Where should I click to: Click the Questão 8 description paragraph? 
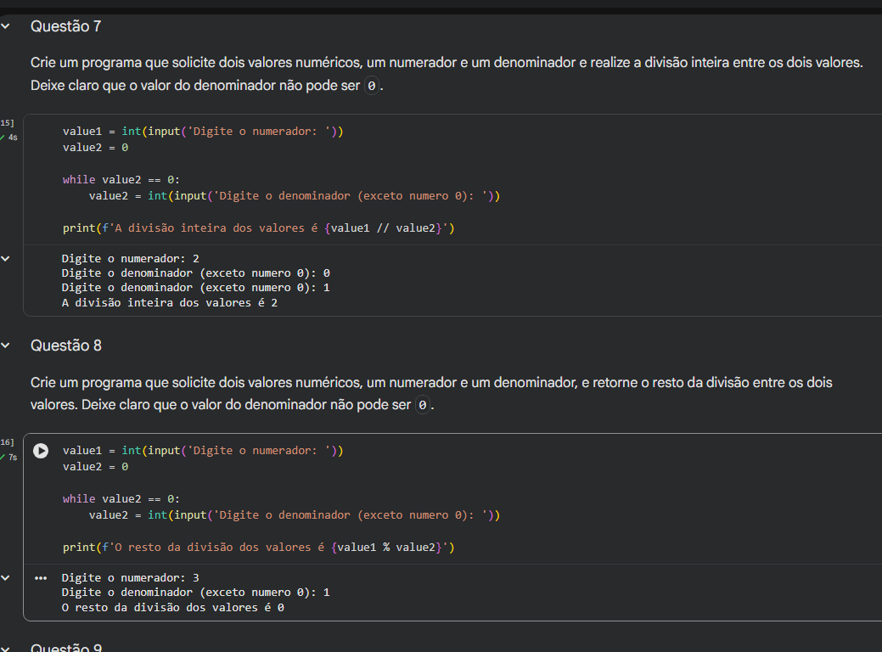tap(431, 393)
